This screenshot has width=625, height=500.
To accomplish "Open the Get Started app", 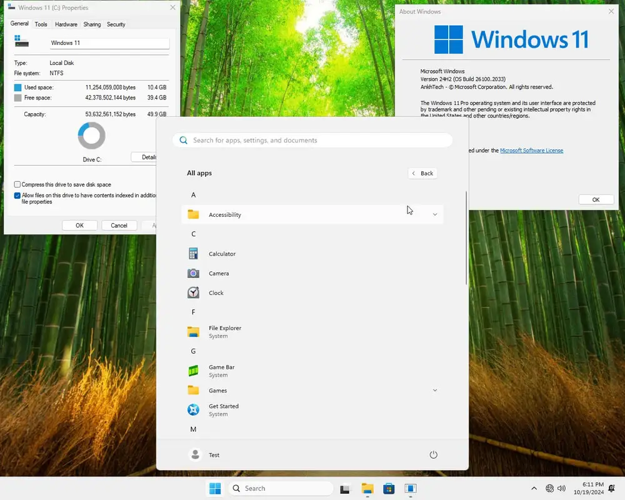I will (x=223, y=409).
